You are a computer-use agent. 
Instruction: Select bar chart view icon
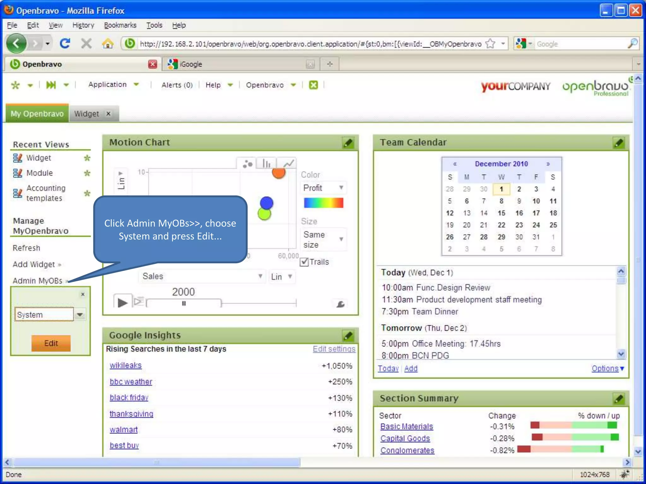[x=267, y=164]
